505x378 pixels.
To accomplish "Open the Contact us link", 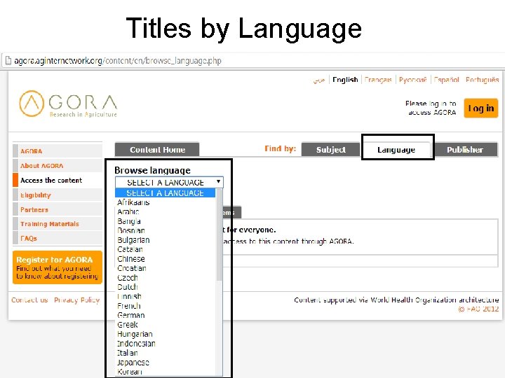I will (x=29, y=300).
